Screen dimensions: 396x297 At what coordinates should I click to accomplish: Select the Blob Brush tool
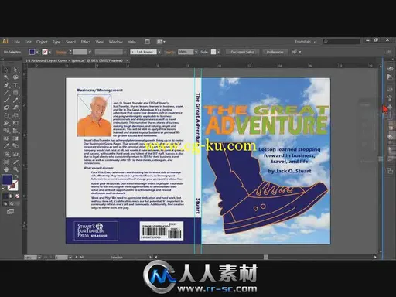click(x=6, y=108)
